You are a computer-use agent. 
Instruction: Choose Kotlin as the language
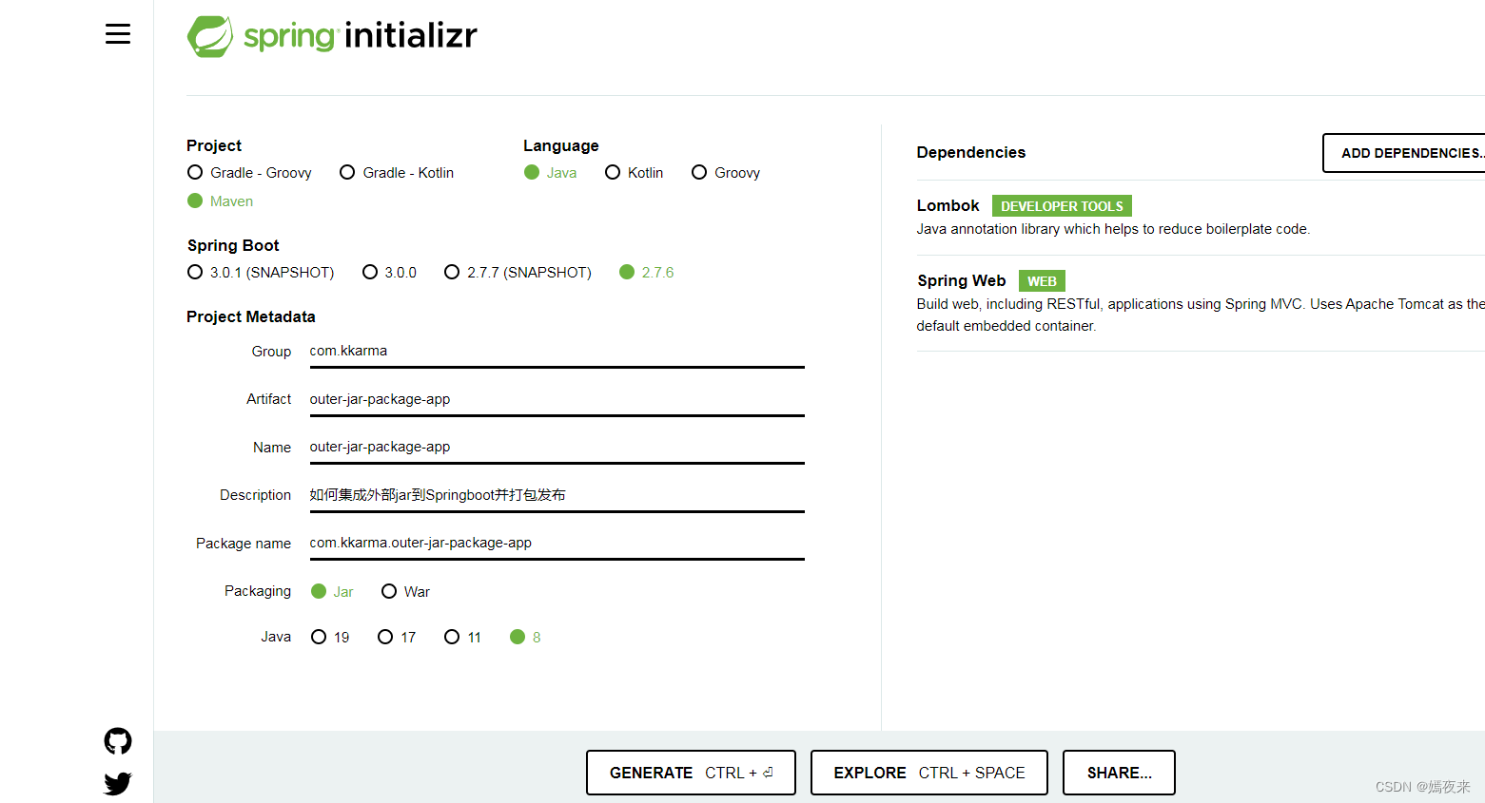coord(634,173)
